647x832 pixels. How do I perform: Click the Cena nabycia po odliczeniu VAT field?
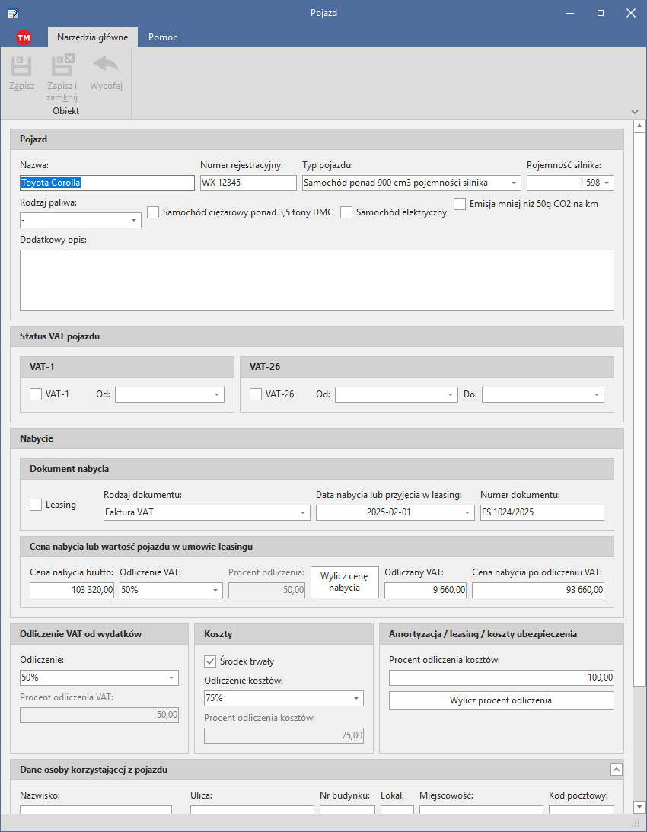pyautogui.click(x=537, y=590)
